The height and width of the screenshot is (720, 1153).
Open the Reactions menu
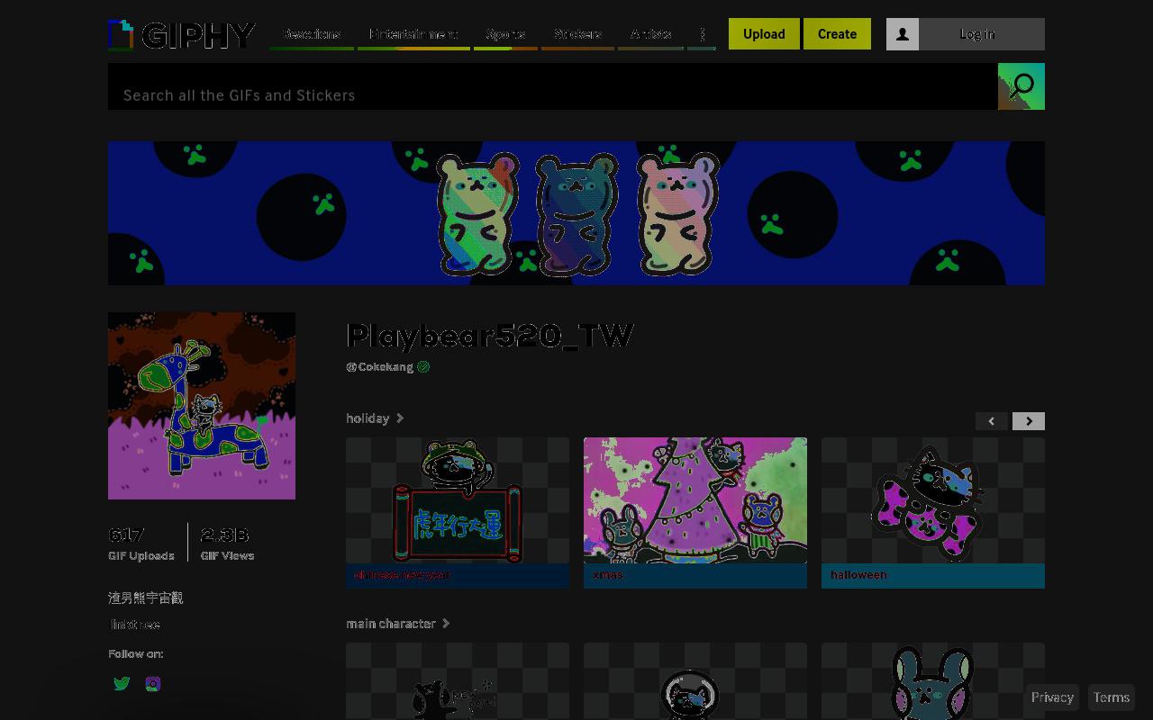pyautogui.click(x=312, y=34)
